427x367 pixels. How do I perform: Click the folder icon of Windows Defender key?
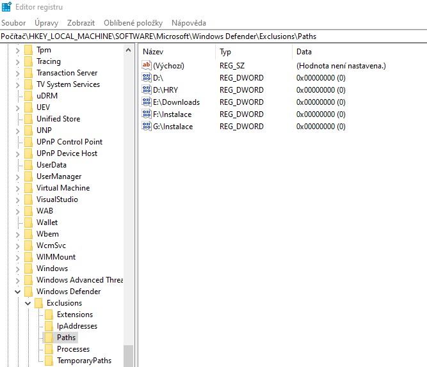(28, 292)
